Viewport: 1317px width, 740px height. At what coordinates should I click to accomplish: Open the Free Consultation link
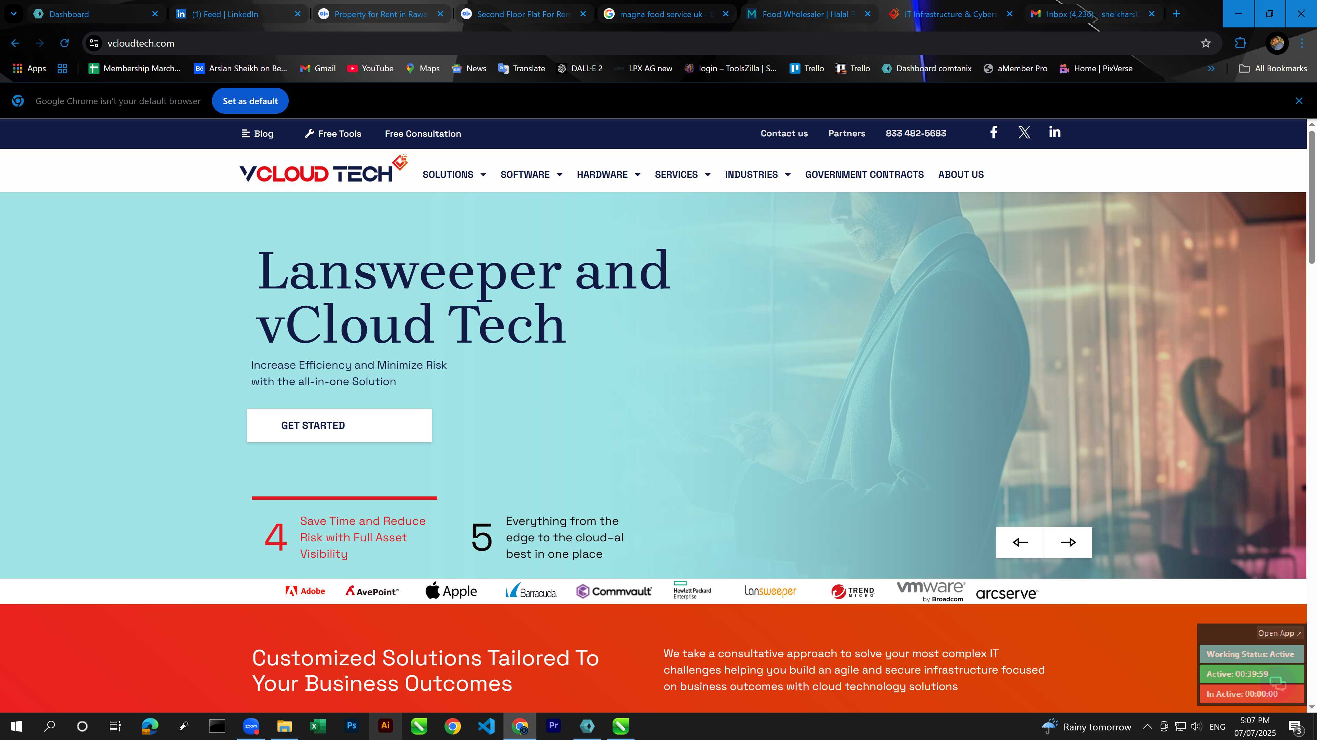[x=423, y=134]
